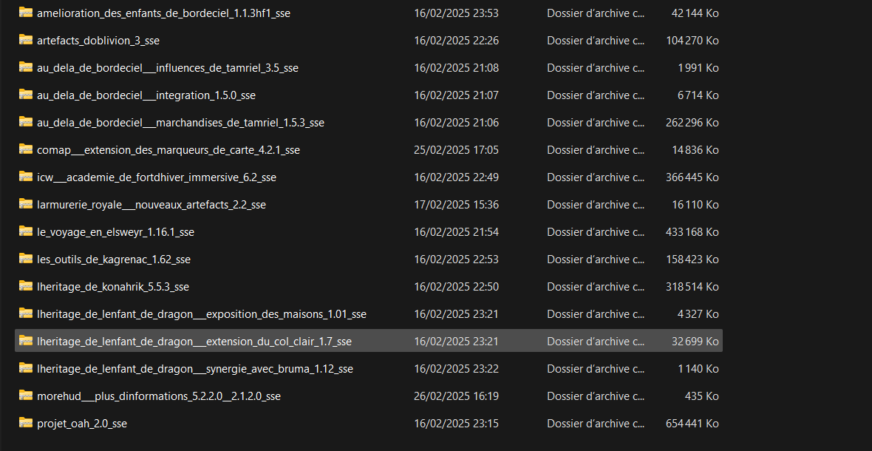Select the highlighted extension_du_col_clair_1.7_sse row
Viewport: 872px width, 451px height.
pos(369,340)
